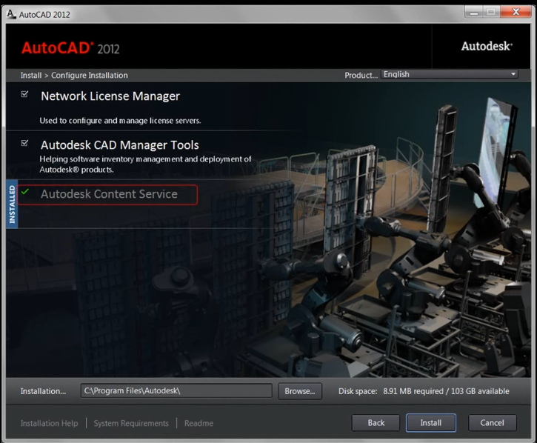This screenshot has height=443, width=537.
Task: Select the Autodesk Content Service item
Action: (x=107, y=195)
